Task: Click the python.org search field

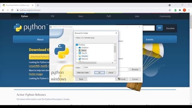Action: tap(149, 28)
